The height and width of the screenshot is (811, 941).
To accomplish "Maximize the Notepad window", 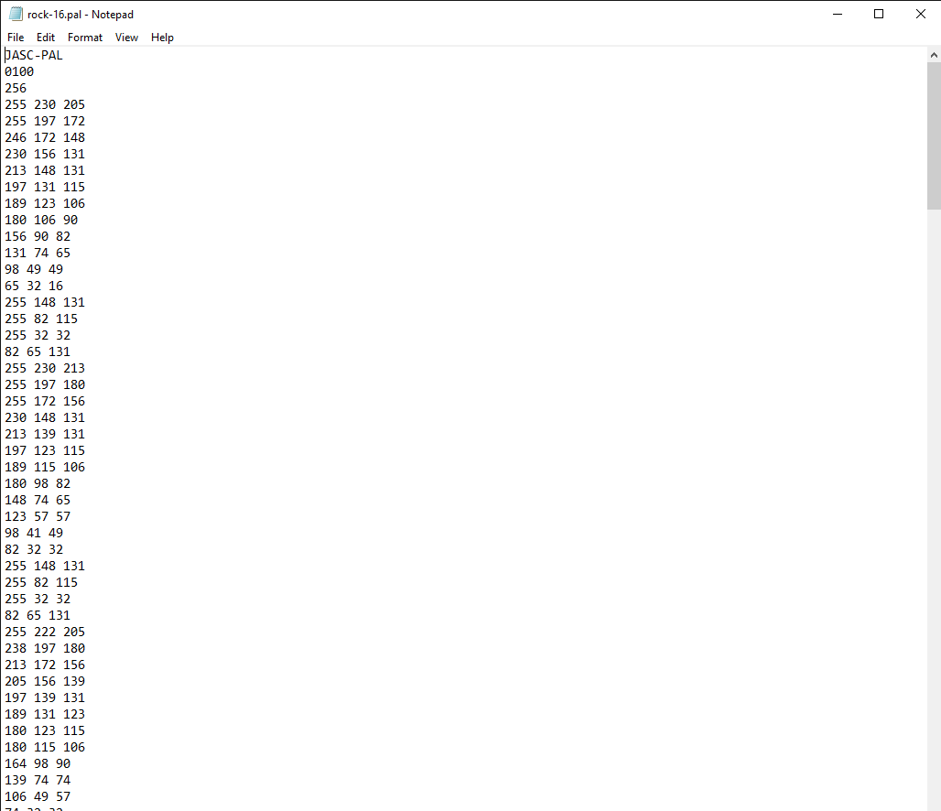I will click(879, 14).
